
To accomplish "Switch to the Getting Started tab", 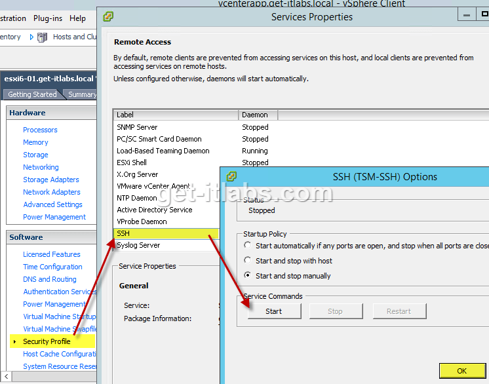I will click(32, 94).
